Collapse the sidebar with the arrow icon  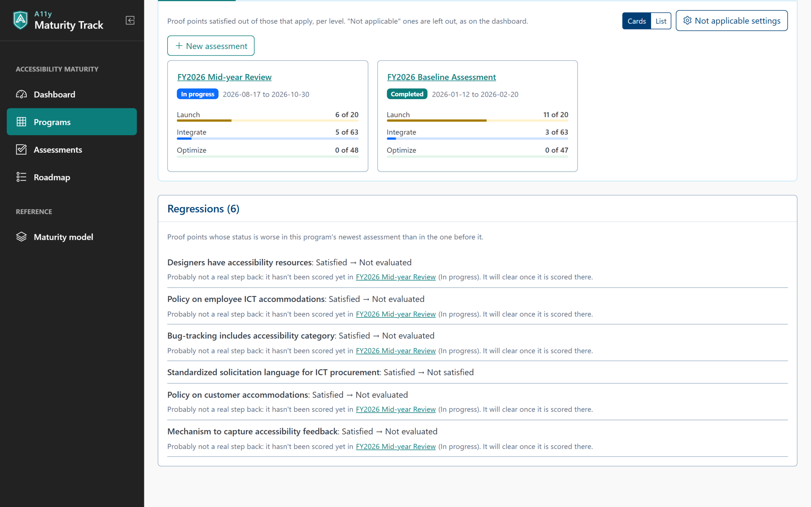click(x=130, y=21)
